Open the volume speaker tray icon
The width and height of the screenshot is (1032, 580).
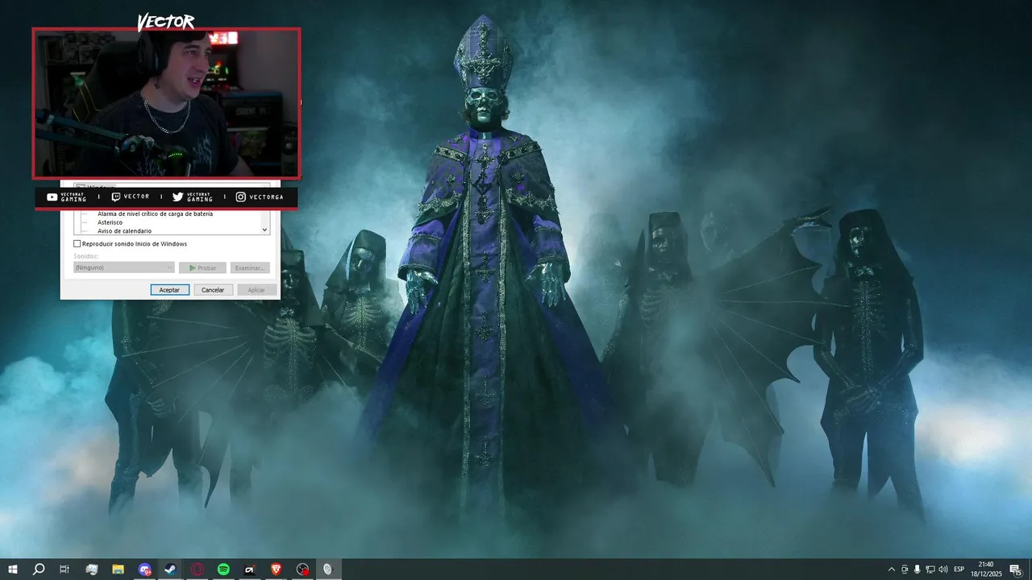pyautogui.click(x=943, y=570)
